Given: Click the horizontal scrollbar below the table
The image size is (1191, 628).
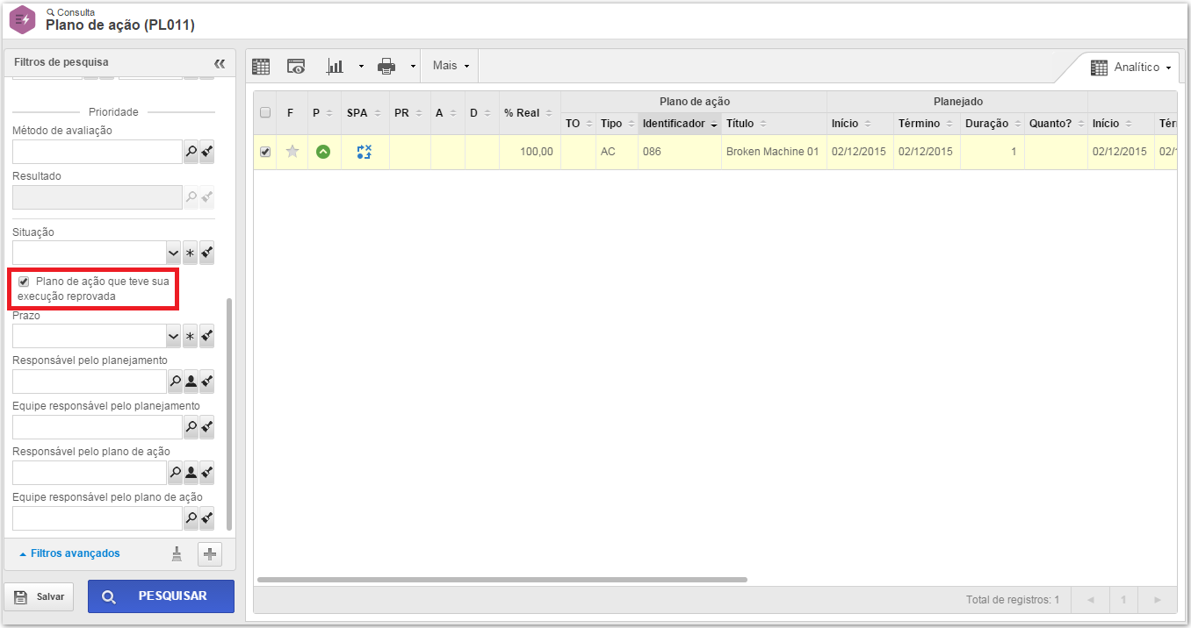Looking at the screenshot, I should tap(502, 580).
